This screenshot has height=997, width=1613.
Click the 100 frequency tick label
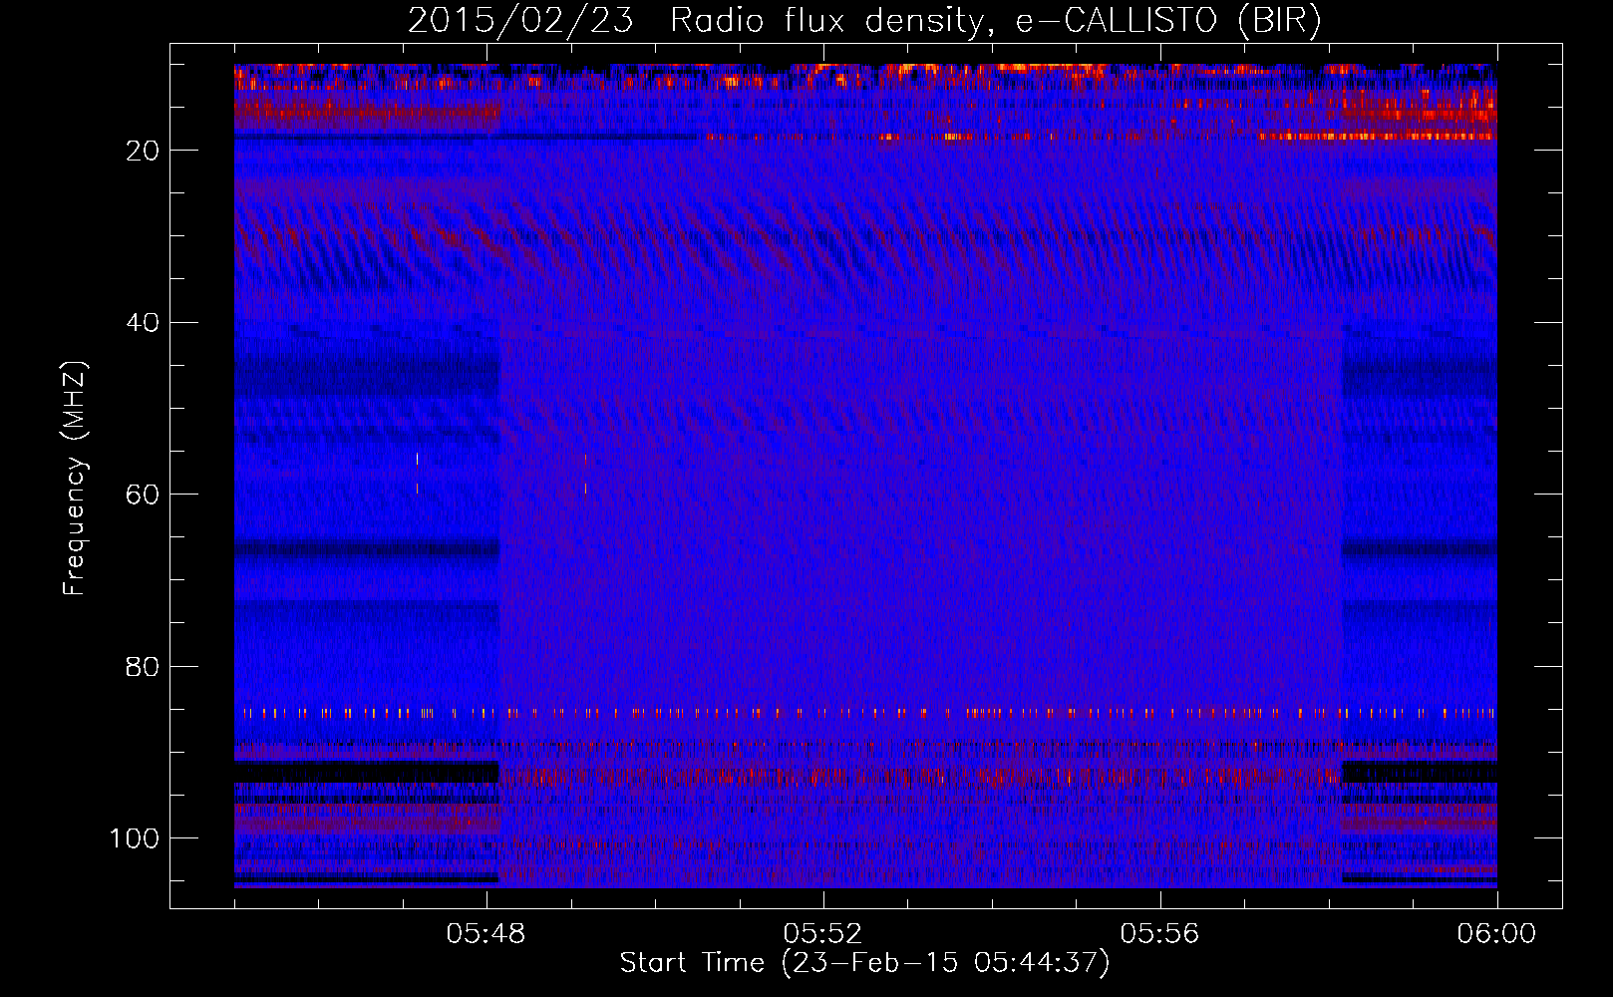[135, 838]
